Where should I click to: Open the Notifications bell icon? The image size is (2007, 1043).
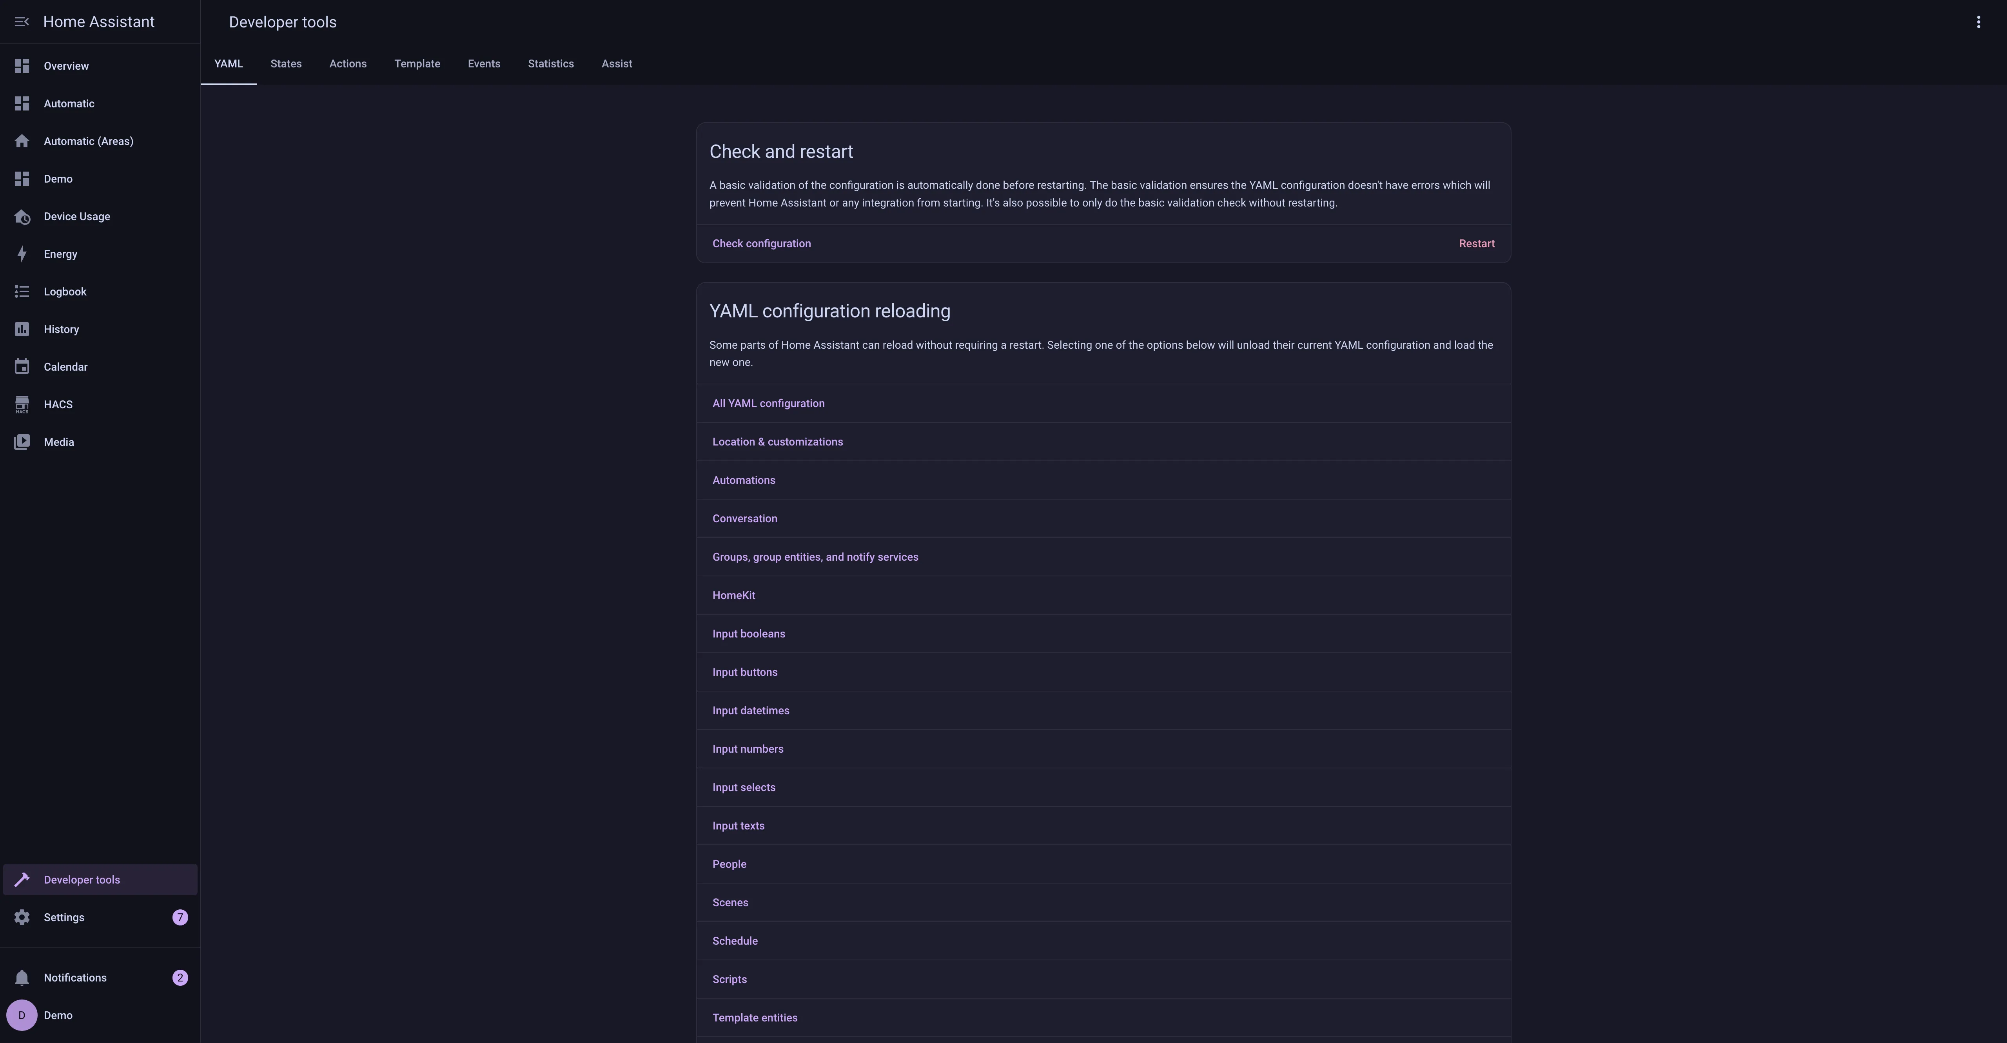[22, 978]
